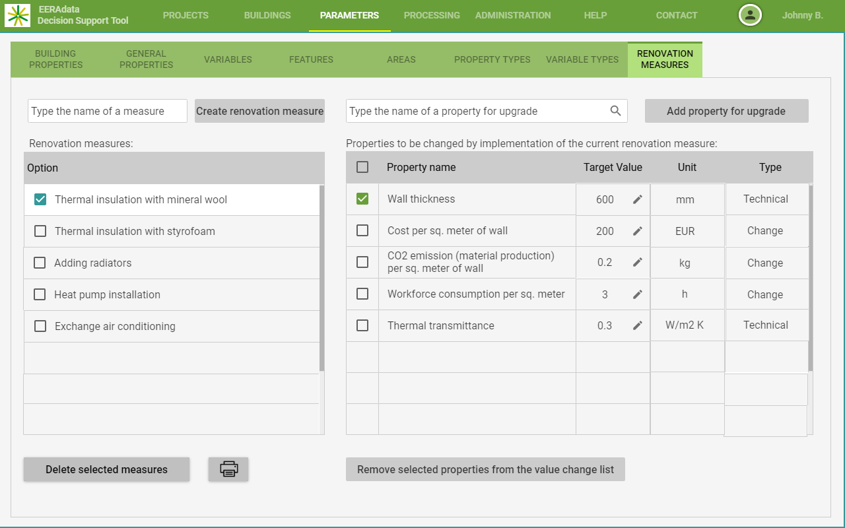
Task: Uncheck Thermal insulation with mineral wool
Action: (x=40, y=199)
